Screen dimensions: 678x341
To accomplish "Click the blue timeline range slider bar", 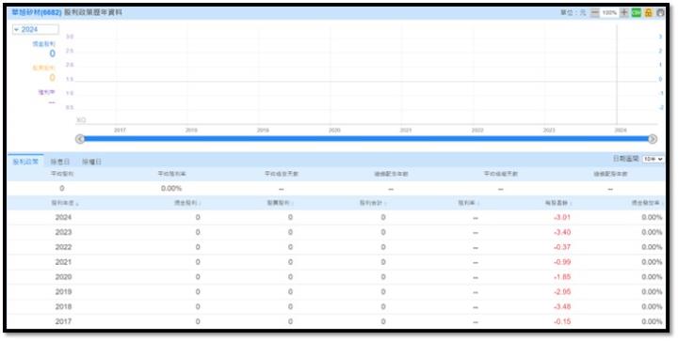I will [x=366, y=139].
